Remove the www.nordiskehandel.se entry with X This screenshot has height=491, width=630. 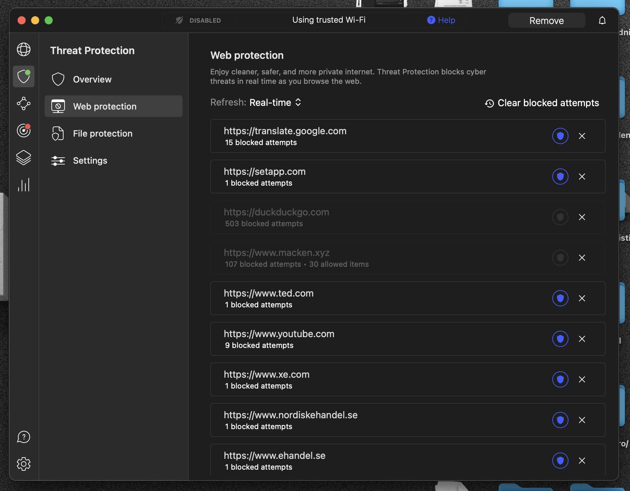click(x=582, y=420)
